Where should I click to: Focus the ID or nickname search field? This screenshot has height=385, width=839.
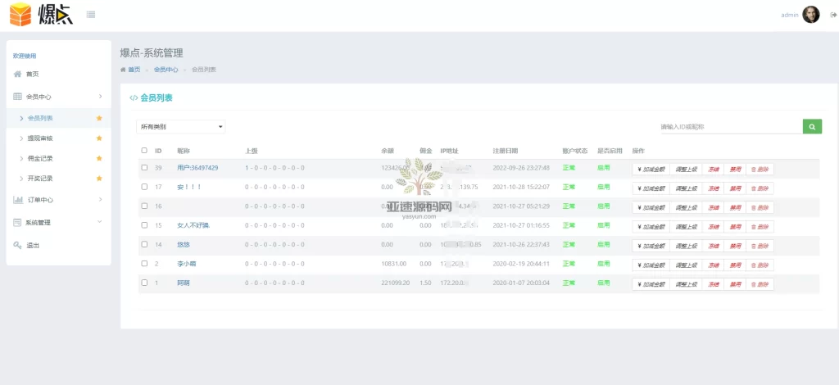click(730, 127)
